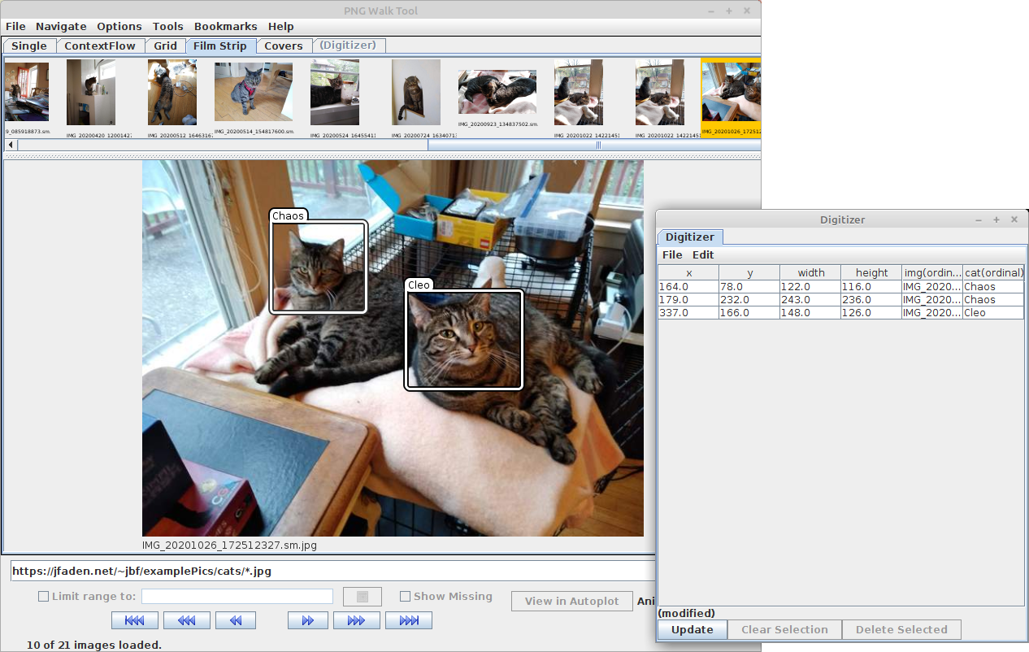This screenshot has width=1029, height=652.
Task: Click the image URL template field
Action: (332, 571)
